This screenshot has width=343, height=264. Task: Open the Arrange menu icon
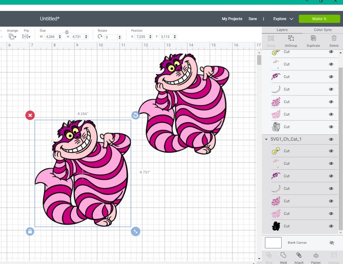click(12, 37)
